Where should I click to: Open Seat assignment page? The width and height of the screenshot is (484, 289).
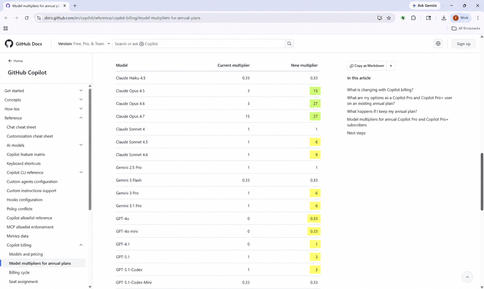tap(23, 282)
